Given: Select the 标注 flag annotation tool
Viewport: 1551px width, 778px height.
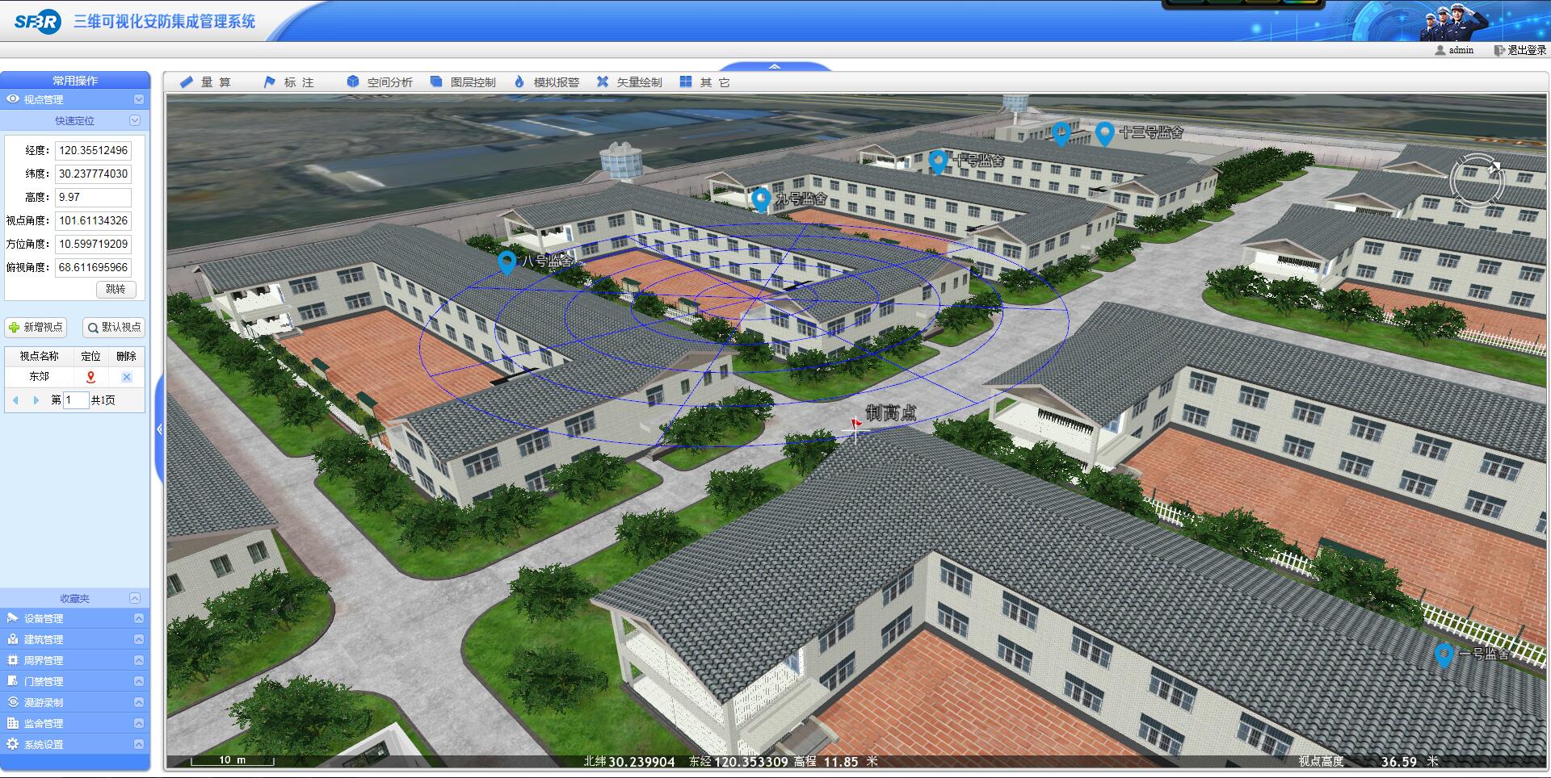Looking at the screenshot, I should point(270,82).
